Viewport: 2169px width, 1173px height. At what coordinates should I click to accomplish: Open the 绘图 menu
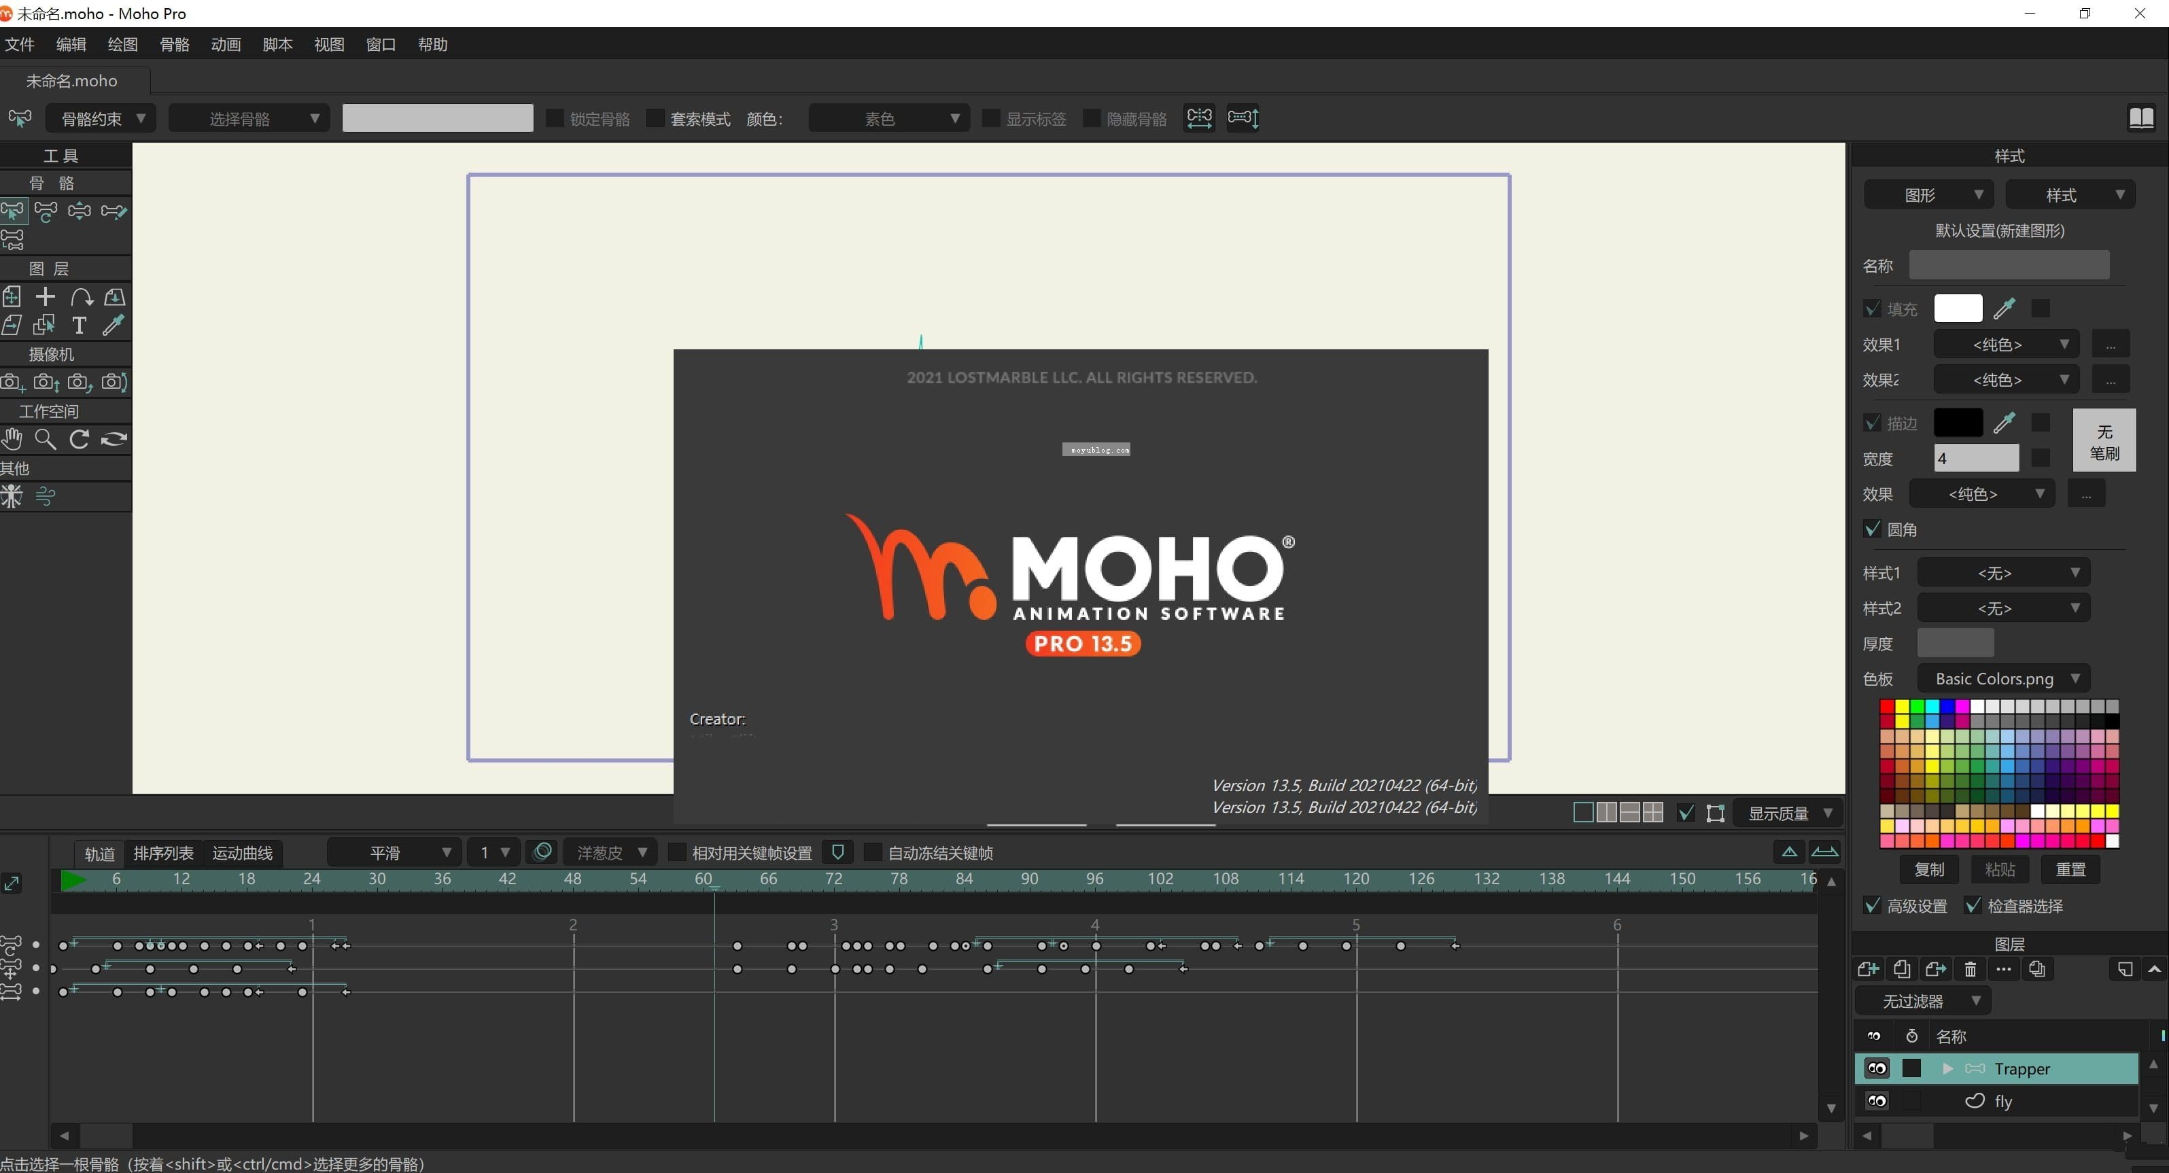[123, 43]
